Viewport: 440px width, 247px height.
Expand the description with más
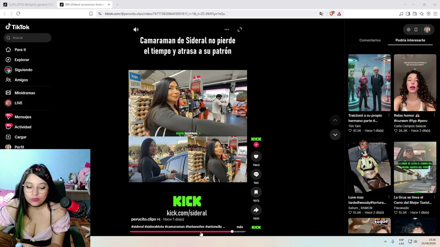tap(240, 227)
